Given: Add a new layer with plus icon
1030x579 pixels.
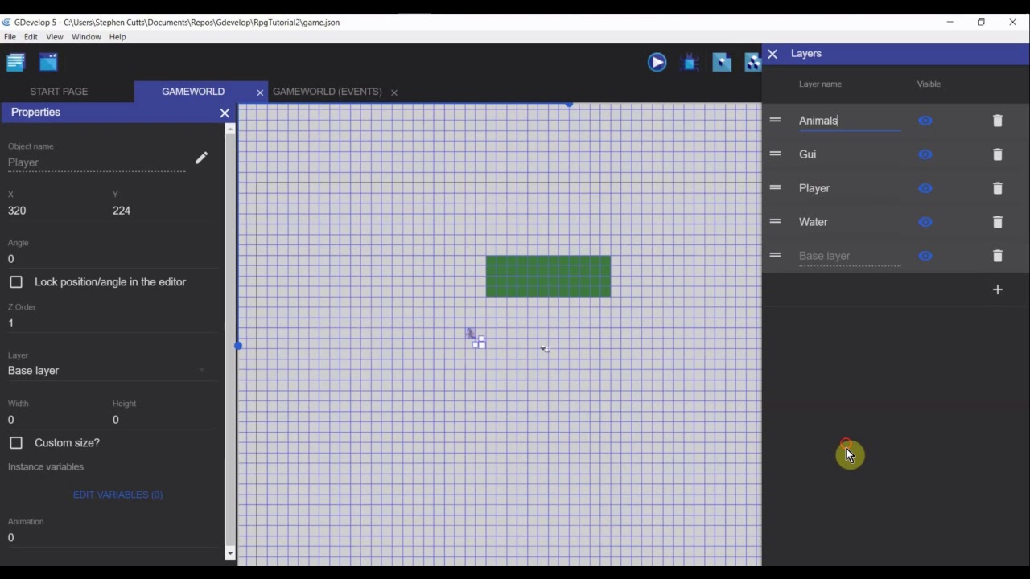Looking at the screenshot, I should pos(998,289).
